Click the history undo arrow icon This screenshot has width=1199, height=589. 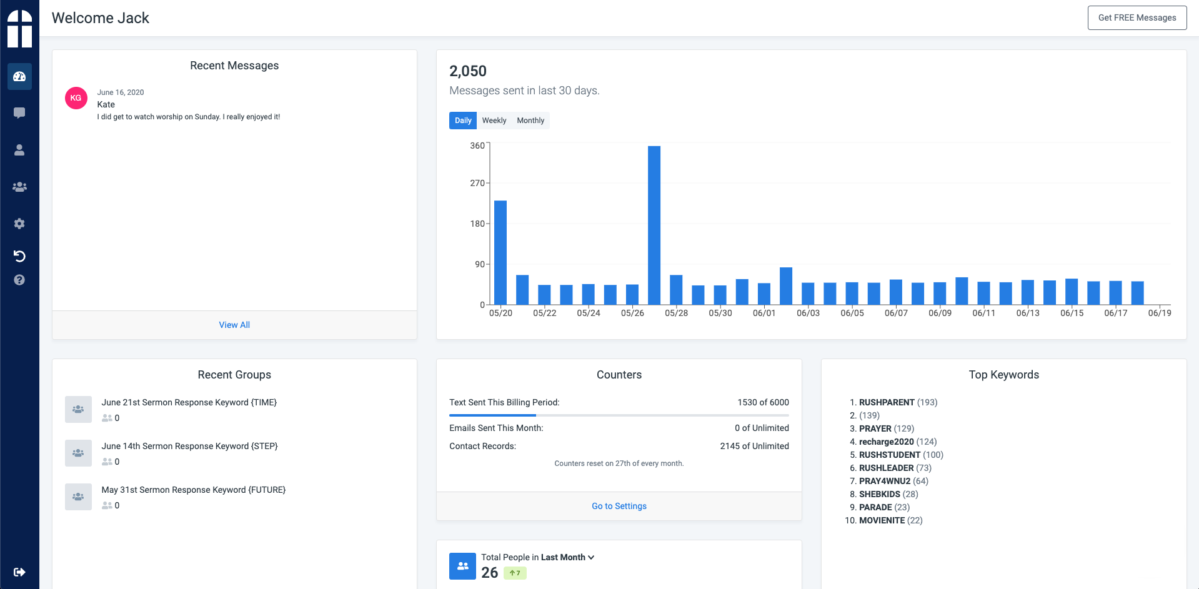pos(19,256)
